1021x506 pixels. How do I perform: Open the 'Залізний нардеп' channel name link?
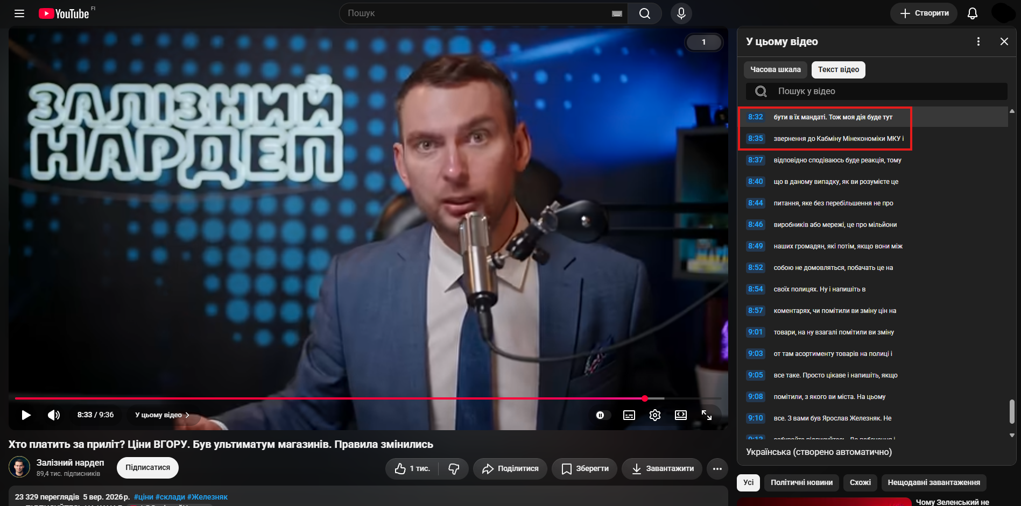coord(70,462)
